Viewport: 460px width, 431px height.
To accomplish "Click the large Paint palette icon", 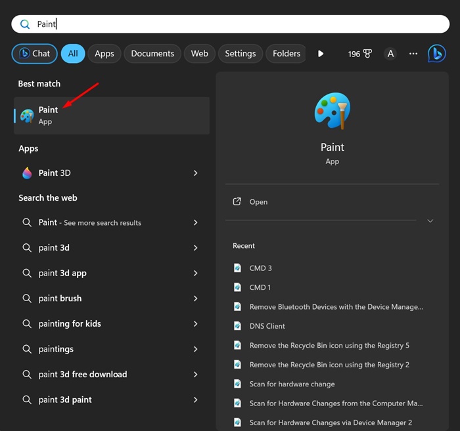I will (332, 111).
